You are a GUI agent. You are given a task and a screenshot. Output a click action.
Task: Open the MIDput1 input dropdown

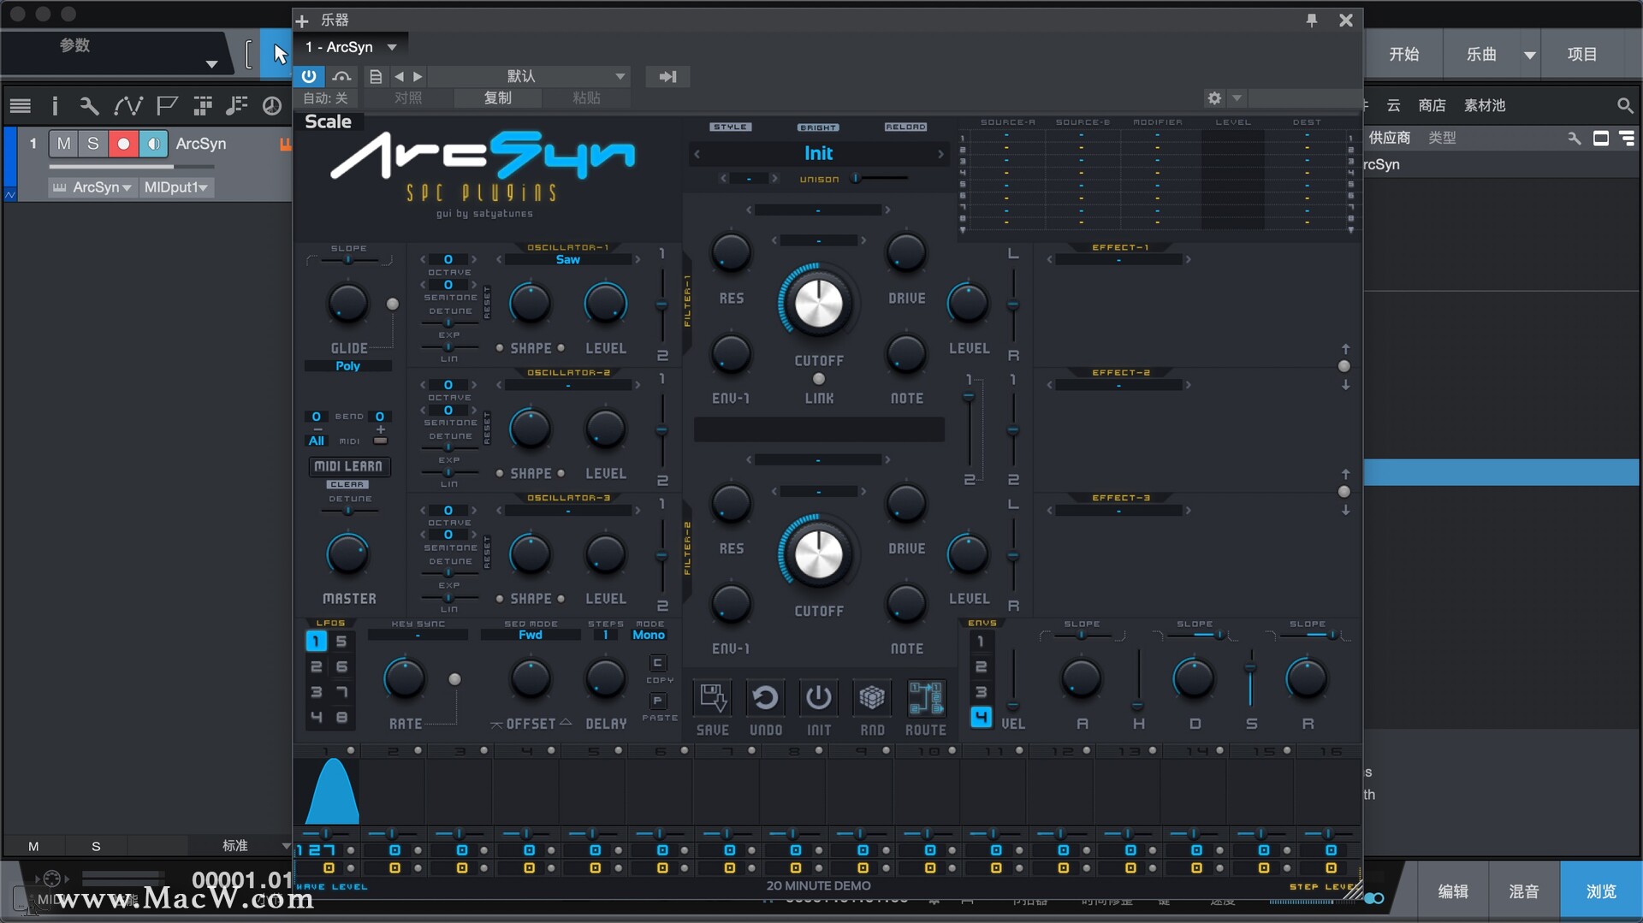(175, 187)
